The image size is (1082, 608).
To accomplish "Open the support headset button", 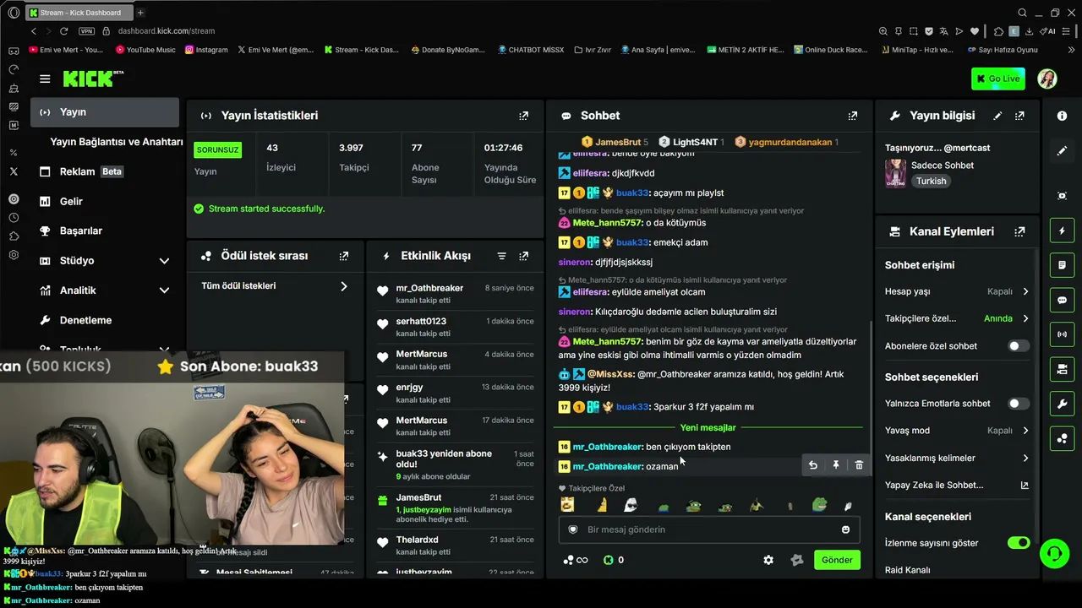I will pyautogui.click(x=1054, y=554).
